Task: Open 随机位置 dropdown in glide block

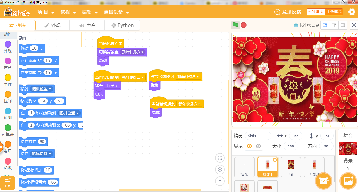Action: click(69, 113)
